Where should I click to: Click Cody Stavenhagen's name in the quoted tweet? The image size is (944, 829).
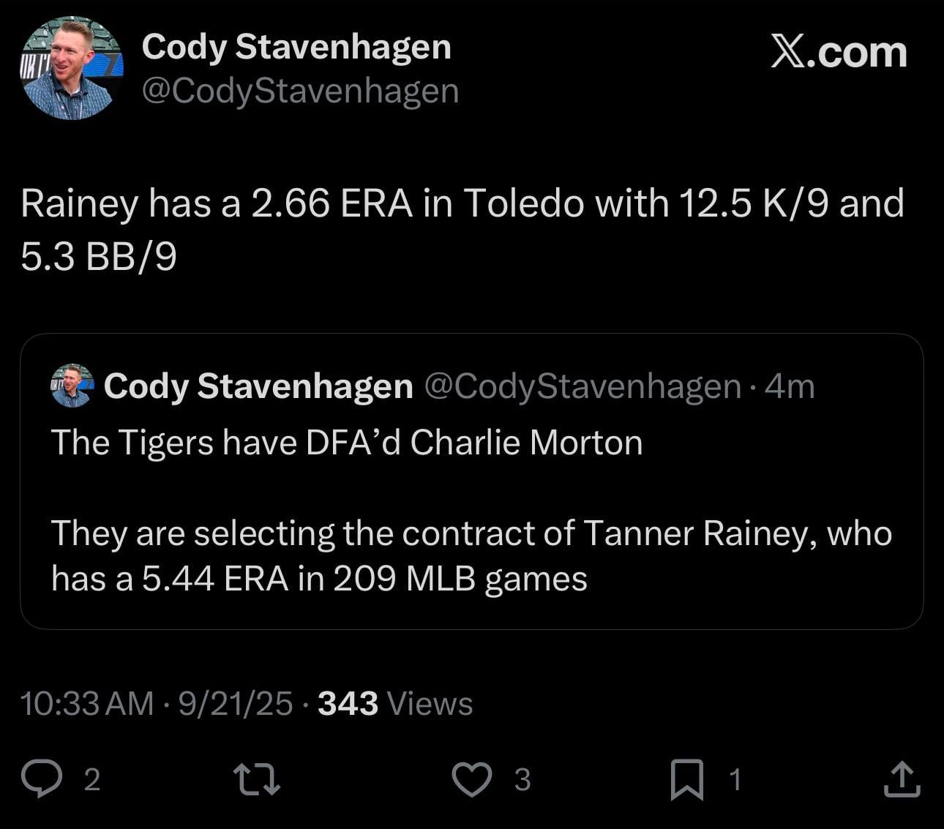pos(258,386)
